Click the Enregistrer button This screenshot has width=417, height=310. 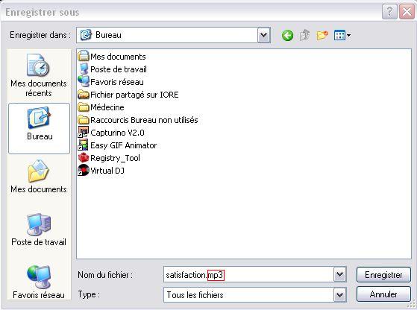point(383,275)
